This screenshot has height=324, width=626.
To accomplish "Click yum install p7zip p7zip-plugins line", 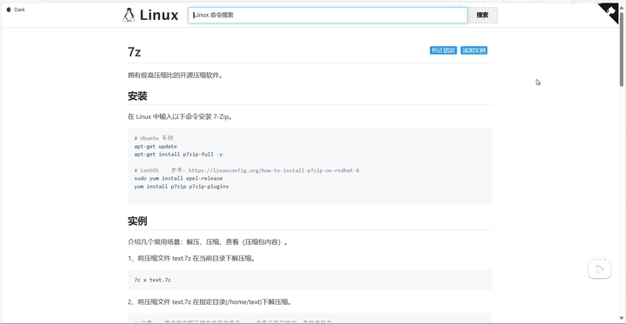I will (x=181, y=187).
